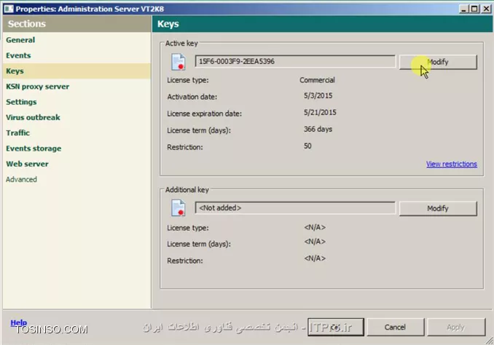The width and height of the screenshot is (494, 345).
Task: Open the Virus outbreak section
Action: pyautogui.click(x=33, y=117)
